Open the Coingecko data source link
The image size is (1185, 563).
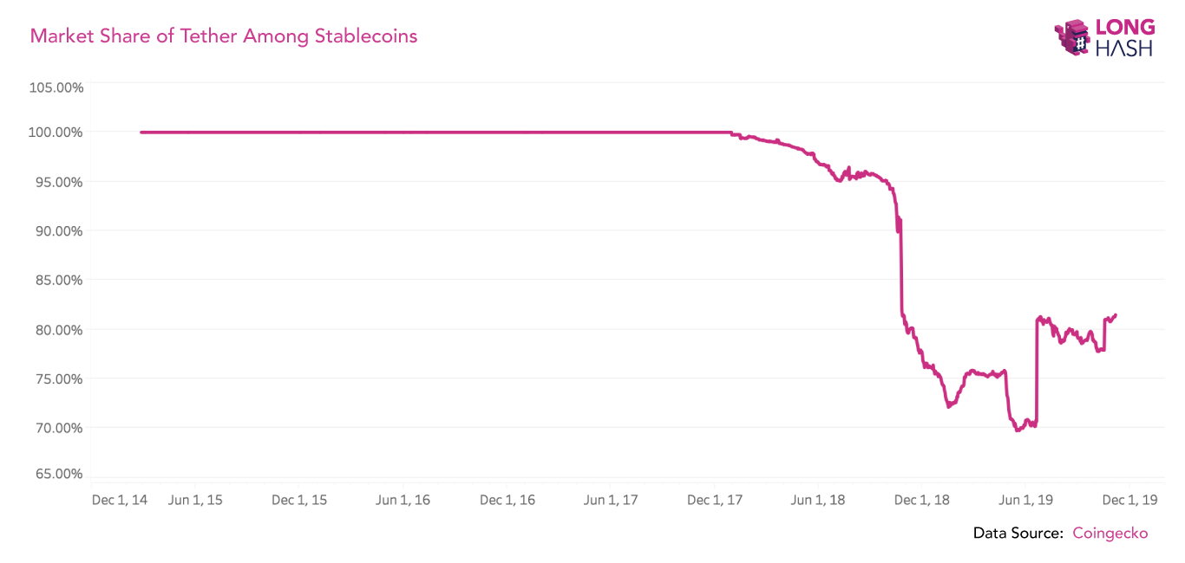1110,534
